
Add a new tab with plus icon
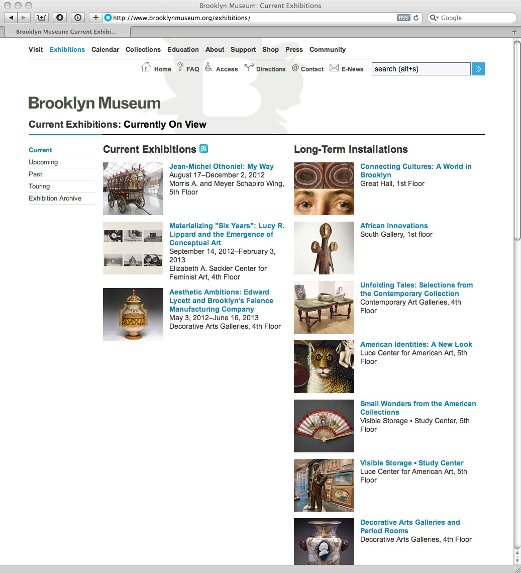tap(514, 32)
